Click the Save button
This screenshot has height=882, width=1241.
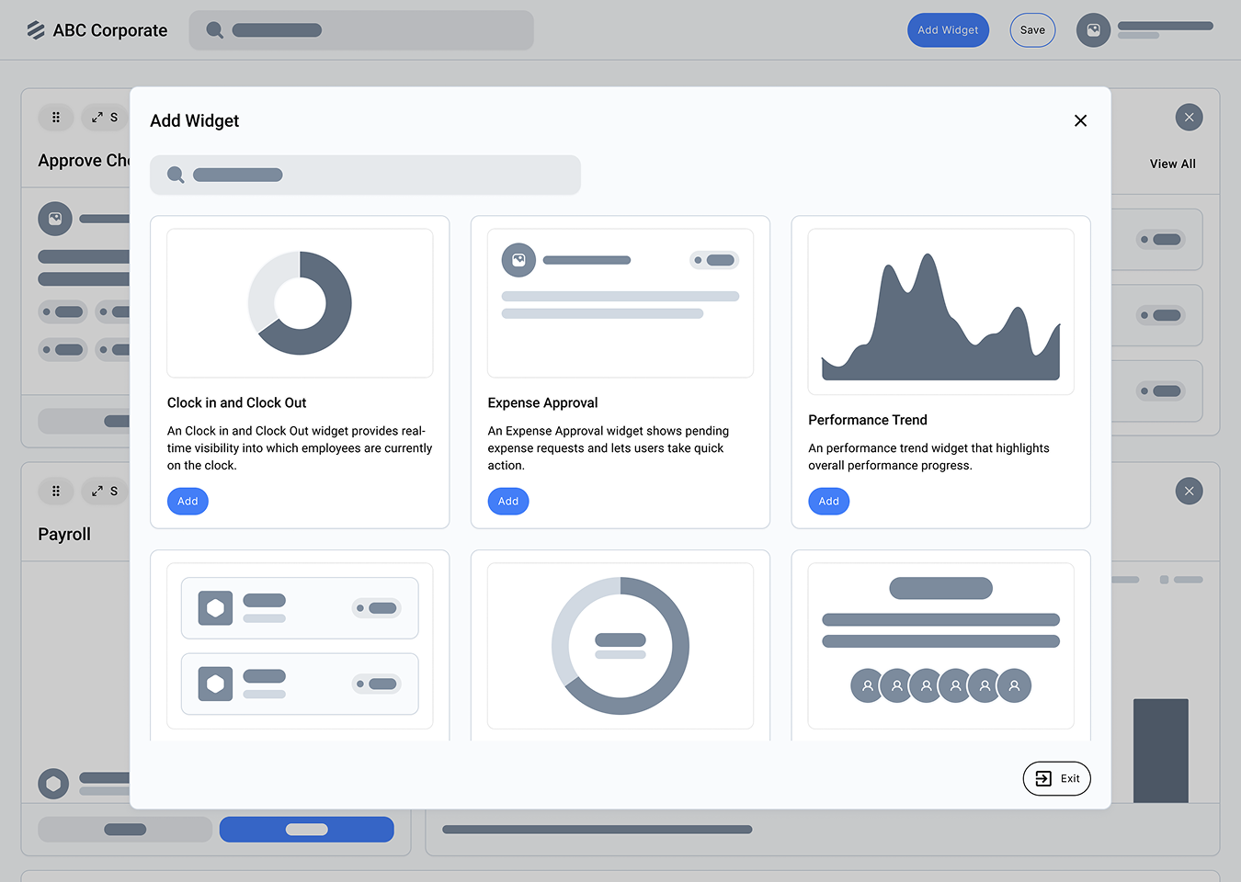(1032, 30)
